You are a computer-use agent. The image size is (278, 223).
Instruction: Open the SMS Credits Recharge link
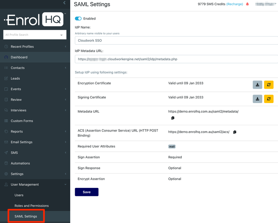click(x=235, y=4)
